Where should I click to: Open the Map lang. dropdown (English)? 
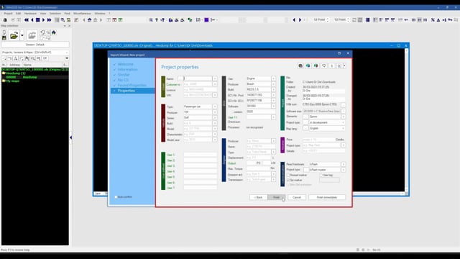coord(344,128)
